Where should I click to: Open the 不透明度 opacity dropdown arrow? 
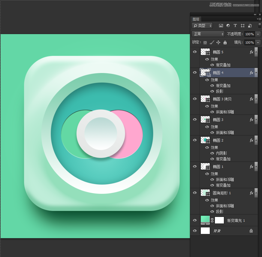click(258, 34)
